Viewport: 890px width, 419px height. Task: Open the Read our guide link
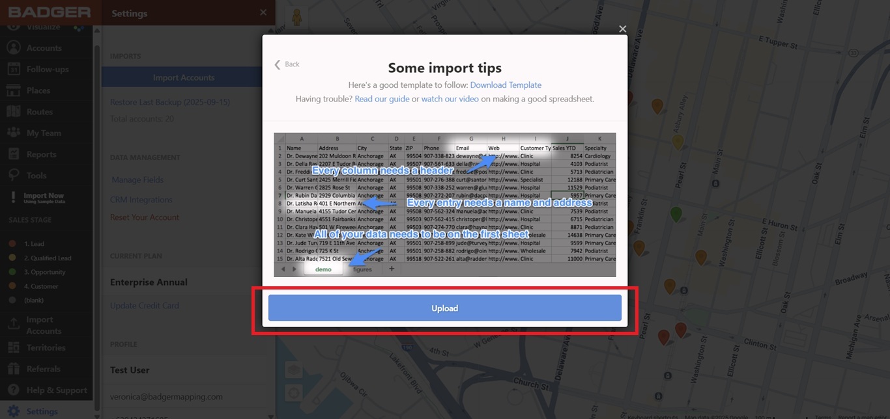[x=382, y=99]
